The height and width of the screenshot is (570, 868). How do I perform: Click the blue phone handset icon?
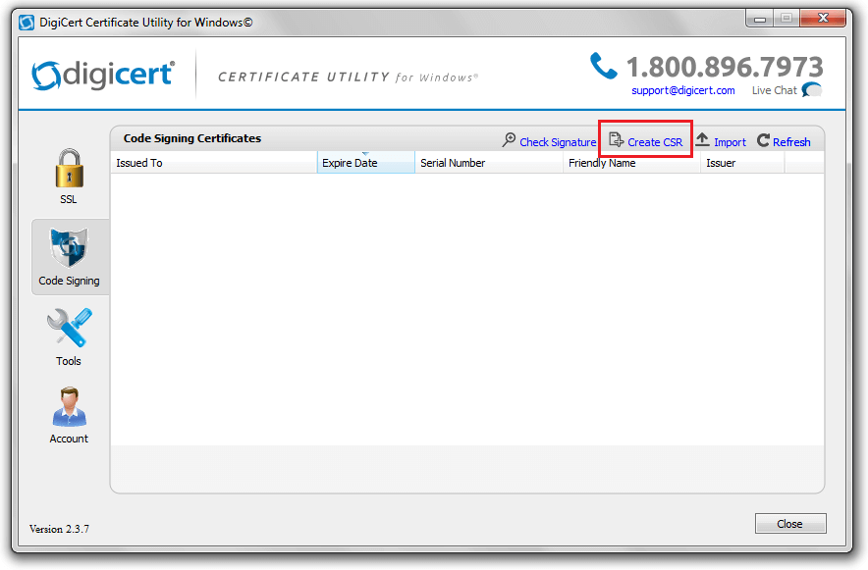[603, 66]
